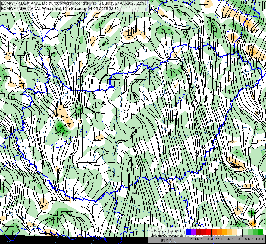The height and width of the screenshot is (244, 266).
Task: Click the legend scale value -5
Action: 191,239
